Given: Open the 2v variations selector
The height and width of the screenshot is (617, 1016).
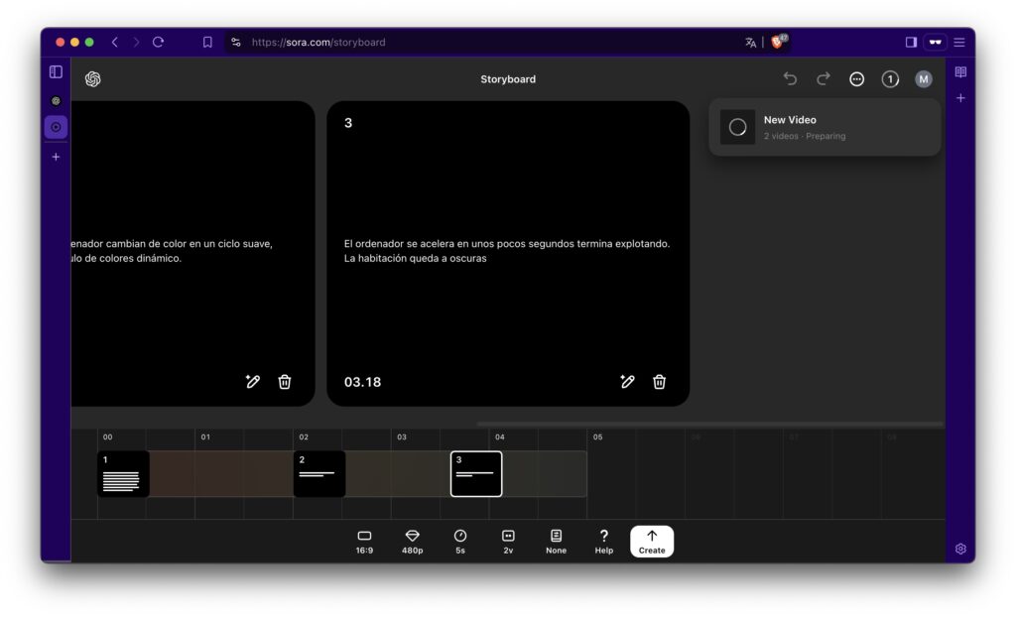Looking at the screenshot, I should click(x=508, y=542).
